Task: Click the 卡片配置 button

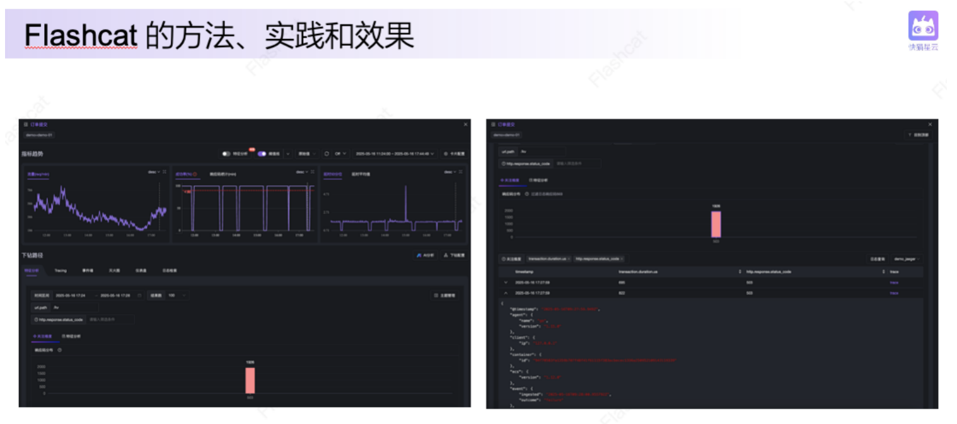Action: [x=453, y=153]
